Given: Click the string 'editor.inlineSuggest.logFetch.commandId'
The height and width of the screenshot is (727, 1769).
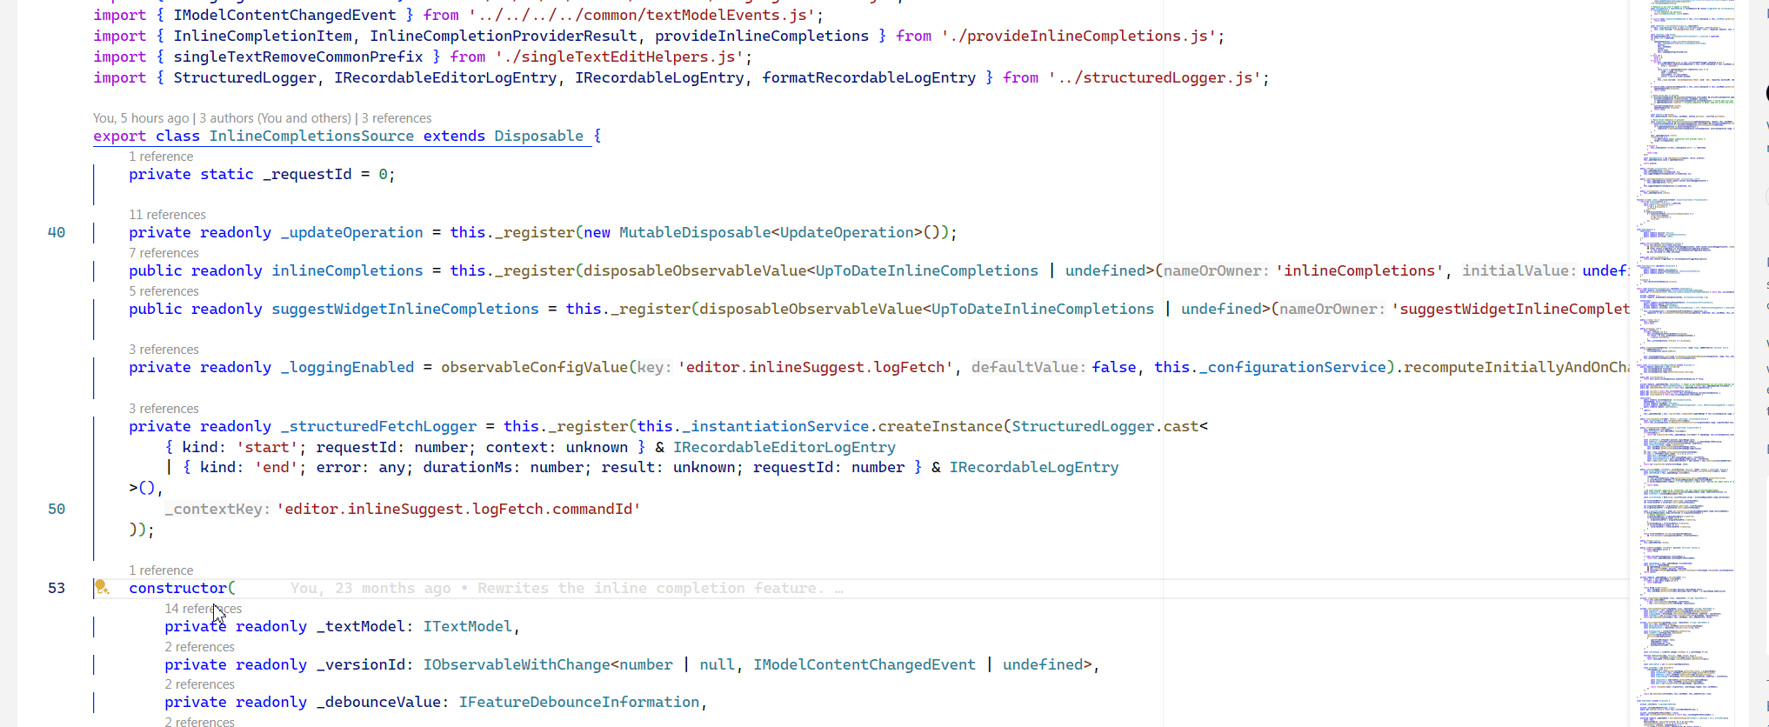Looking at the screenshot, I should [458, 509].
